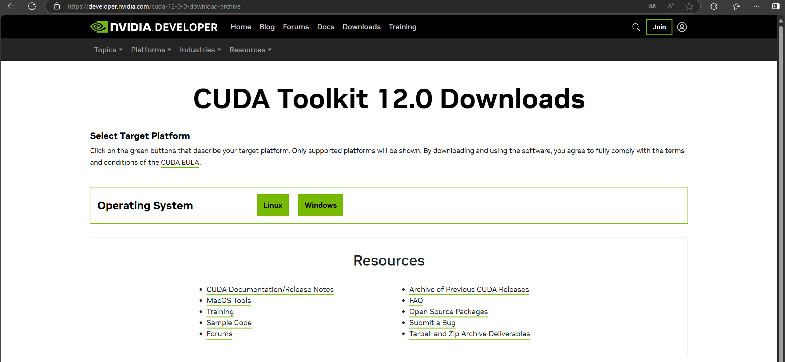Open Docs in top navigation
Screen dimensions: 785x362
(326, 27)
